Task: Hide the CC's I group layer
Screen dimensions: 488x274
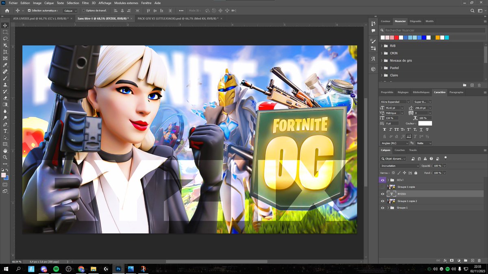Action: click(382, 180)
